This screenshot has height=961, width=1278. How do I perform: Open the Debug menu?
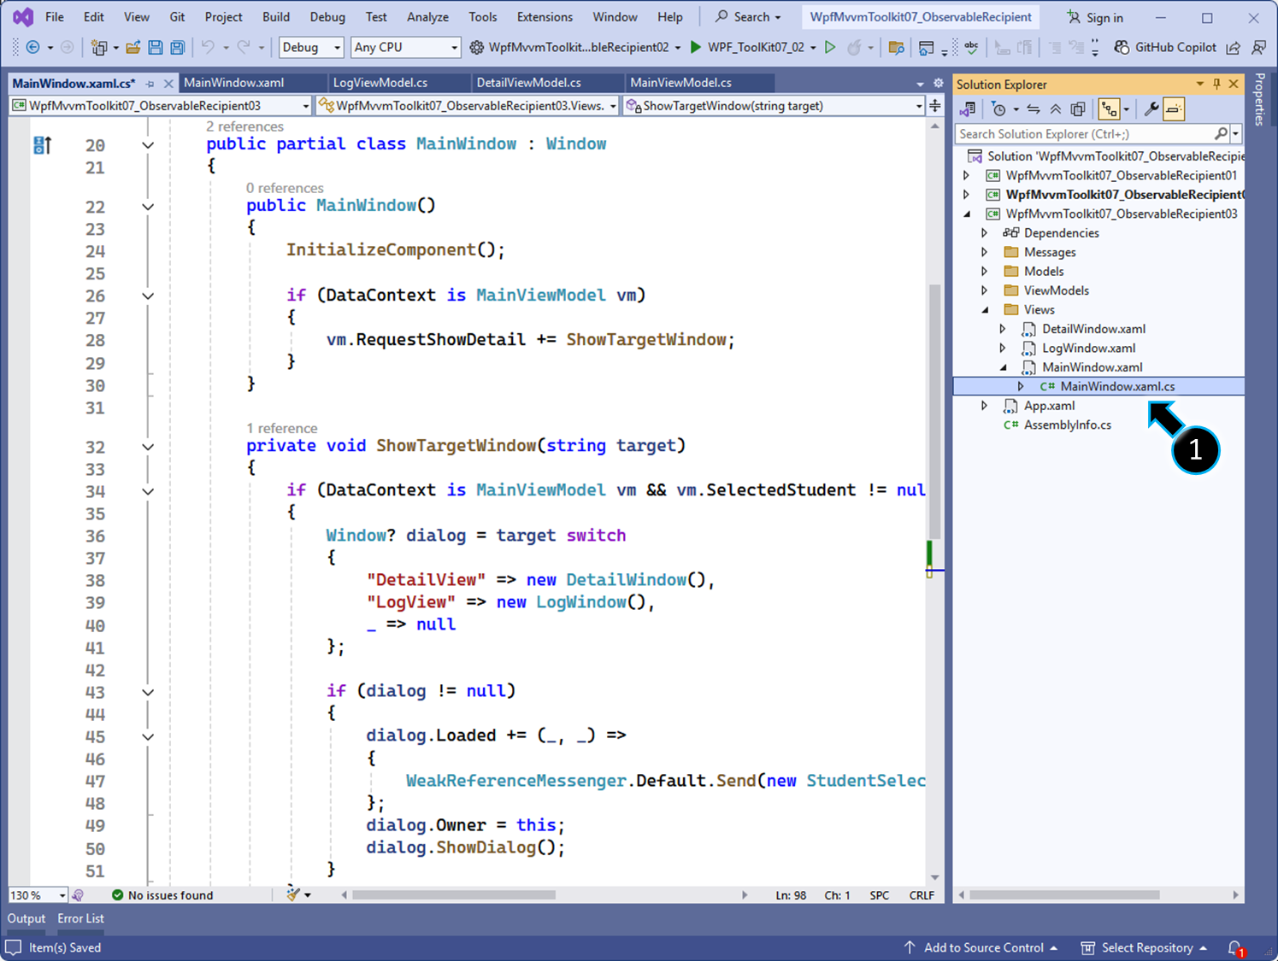pyautogui.click(x=327, y=17)
